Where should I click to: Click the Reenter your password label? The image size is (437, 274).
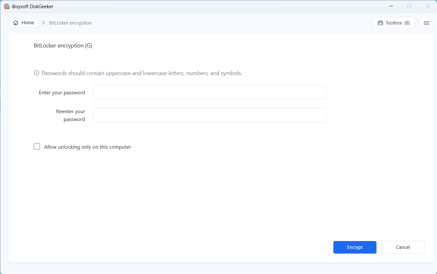tap(71, 115)
